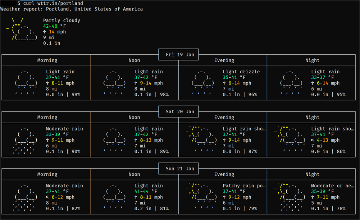
Task: Click Sunday Morning precipitation '0.1 in | 82%'
Action: [63, 208]
